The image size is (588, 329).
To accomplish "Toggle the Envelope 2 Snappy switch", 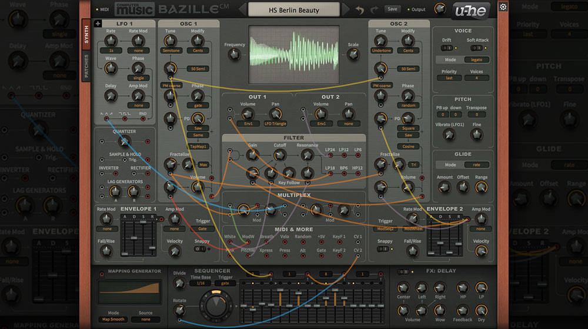I will pos(383,249).
